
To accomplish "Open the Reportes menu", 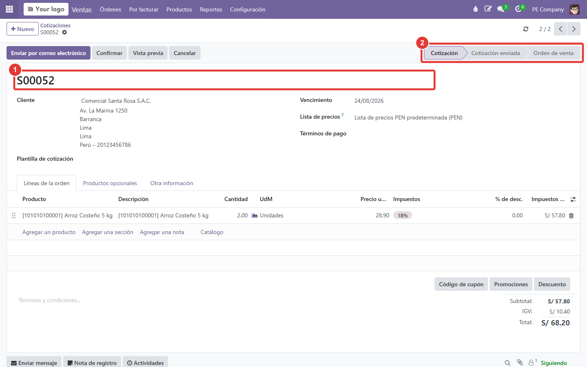I will pyautogui.click(x=211, y=9).
